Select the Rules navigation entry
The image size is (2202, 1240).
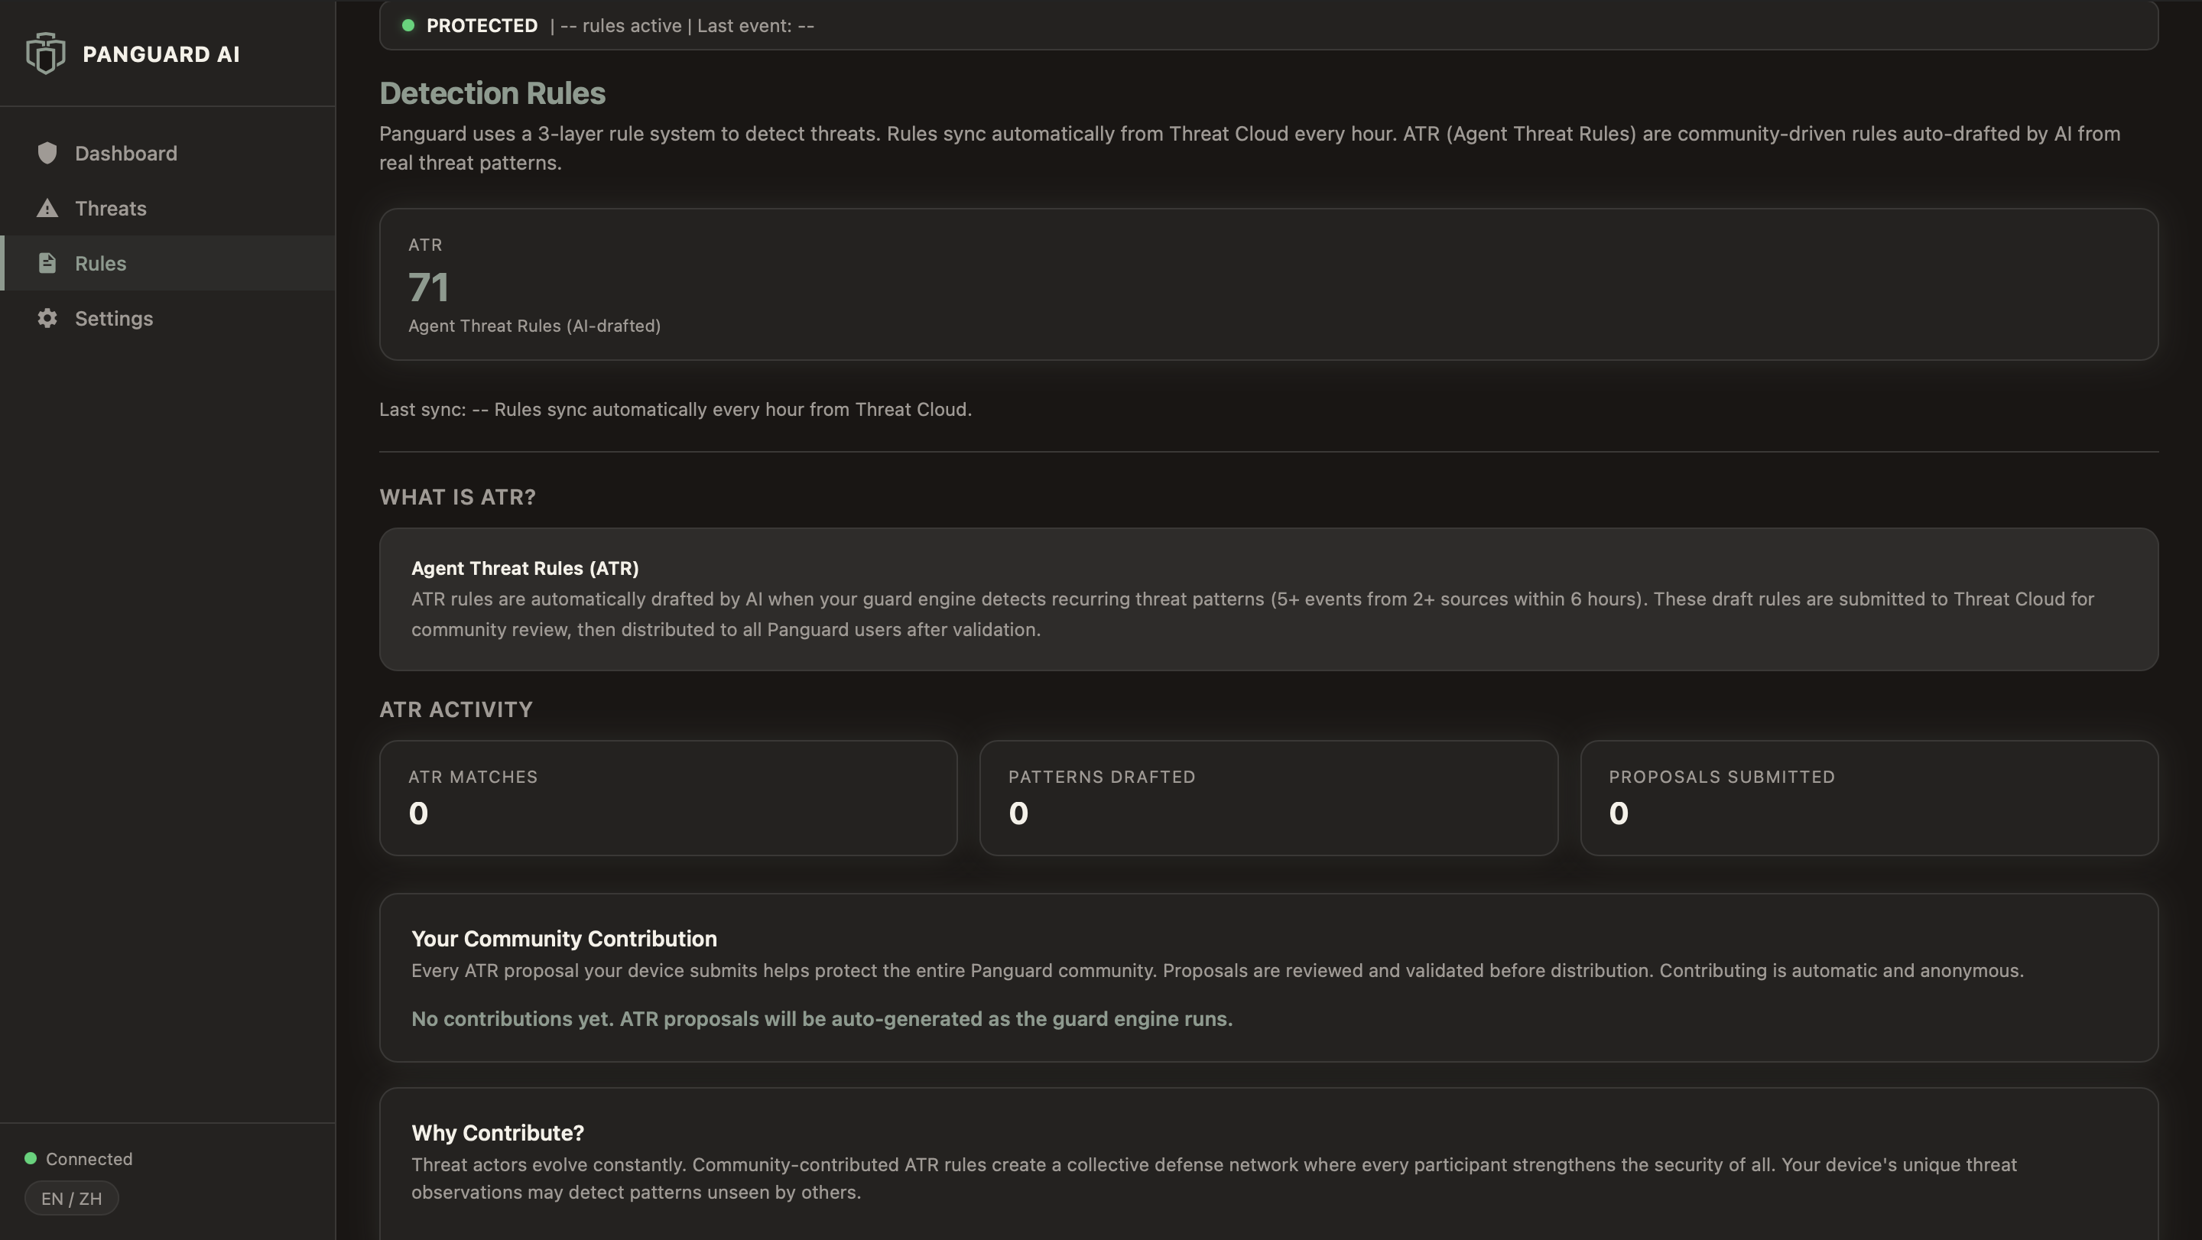click(x=100, y=263)
